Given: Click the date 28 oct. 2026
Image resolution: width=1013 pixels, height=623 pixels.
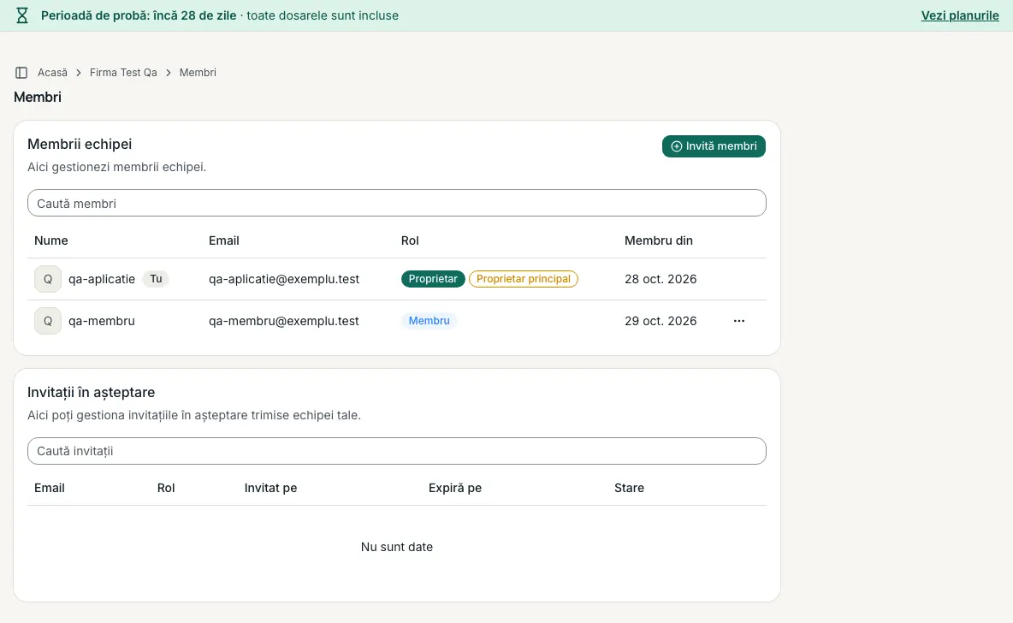Looking at the screenshot, I should [x=661, y=279].
